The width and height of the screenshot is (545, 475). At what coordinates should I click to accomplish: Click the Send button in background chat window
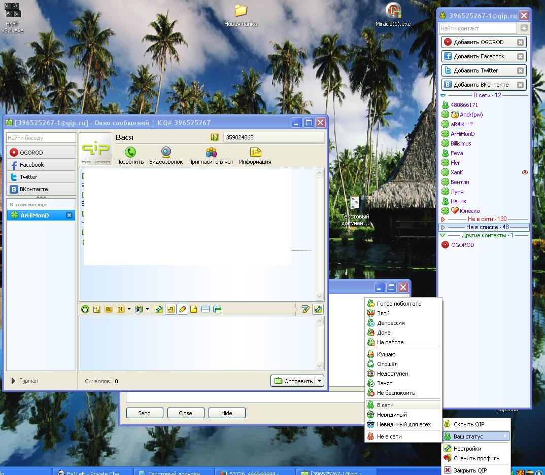pos(145,413)
